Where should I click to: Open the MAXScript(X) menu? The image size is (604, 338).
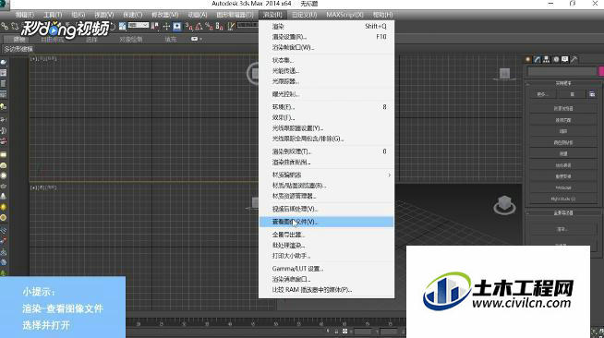pyautogui.click(x=344, y=15)
